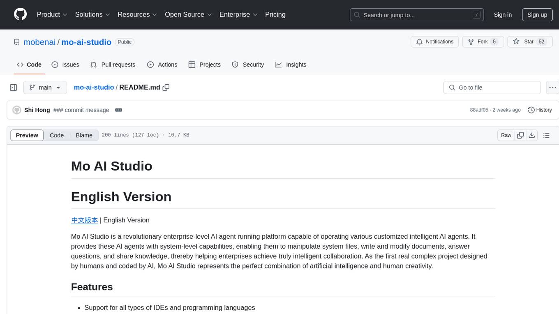This screenshot has width=559, height=314.
Task: Open Shi Hong author link
Action: click(x=37, y=110)
